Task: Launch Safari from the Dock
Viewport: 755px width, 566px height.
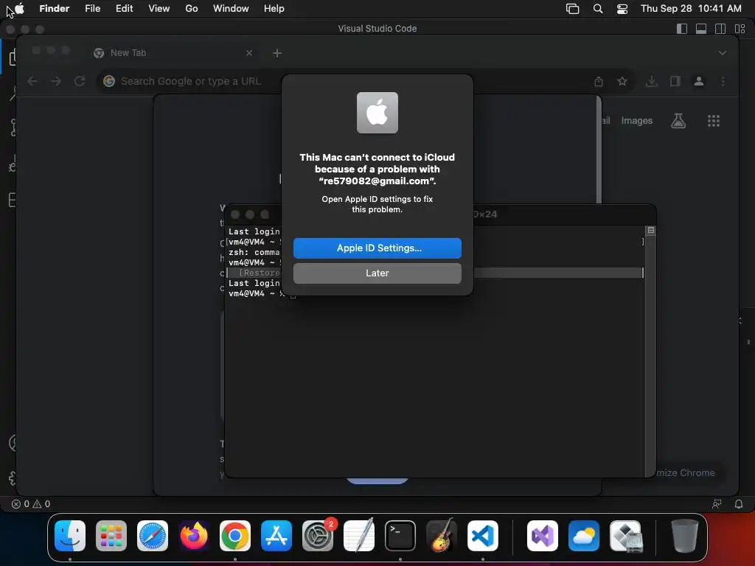Action: (153, 536)
